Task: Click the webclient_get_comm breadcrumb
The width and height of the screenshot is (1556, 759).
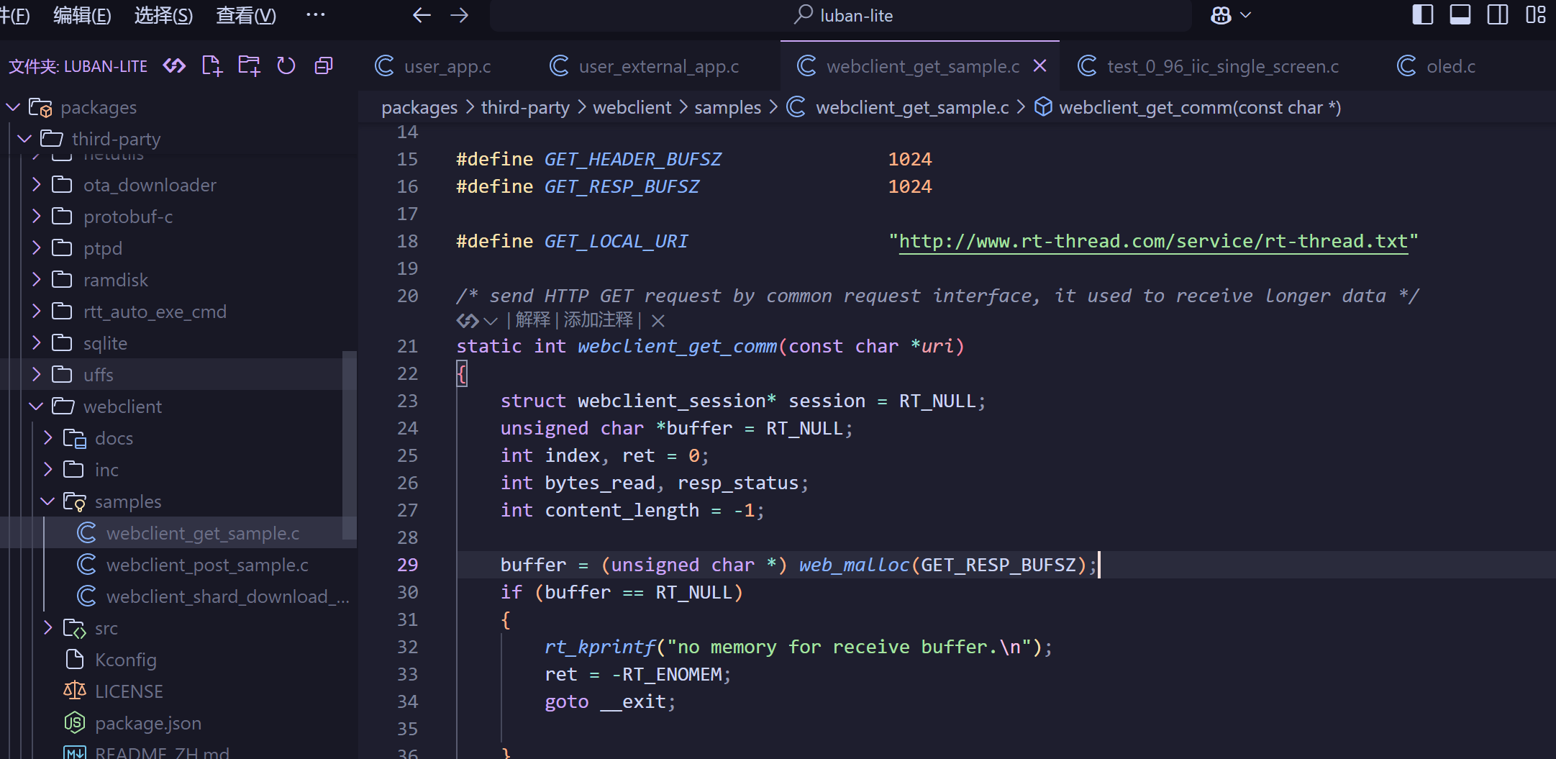Action: [x=1200, y=107]
